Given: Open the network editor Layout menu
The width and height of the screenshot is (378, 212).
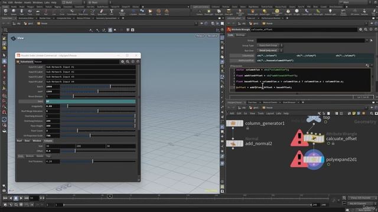Looking at the screenshot, I should click(x=270, y=114).
